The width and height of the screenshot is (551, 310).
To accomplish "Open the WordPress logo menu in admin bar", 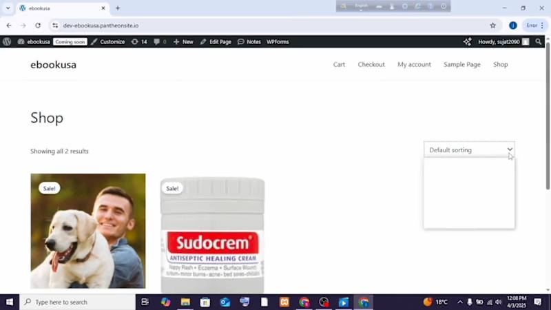I will click(7, 41).
